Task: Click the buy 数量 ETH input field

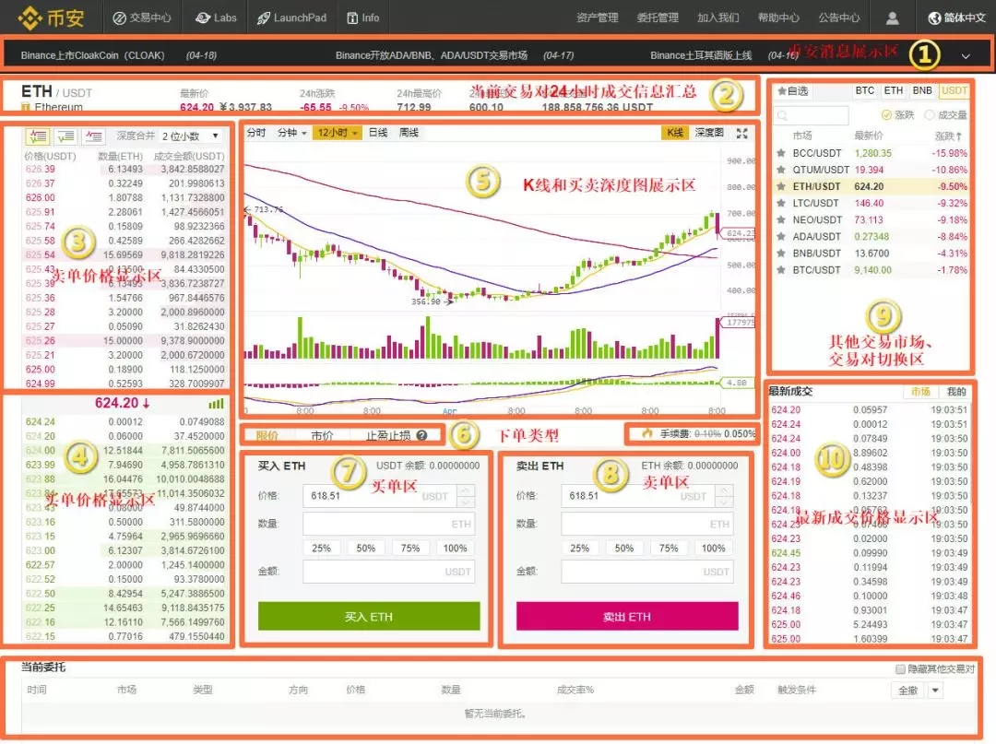Action: (x=389, y=524)
